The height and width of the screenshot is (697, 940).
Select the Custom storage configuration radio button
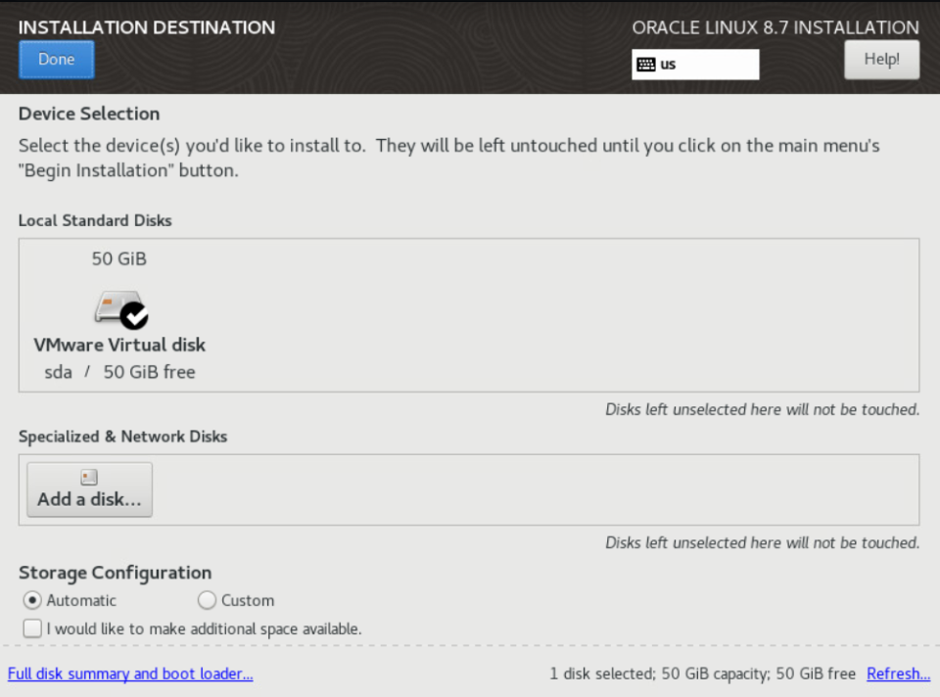[x=207, y=600]
